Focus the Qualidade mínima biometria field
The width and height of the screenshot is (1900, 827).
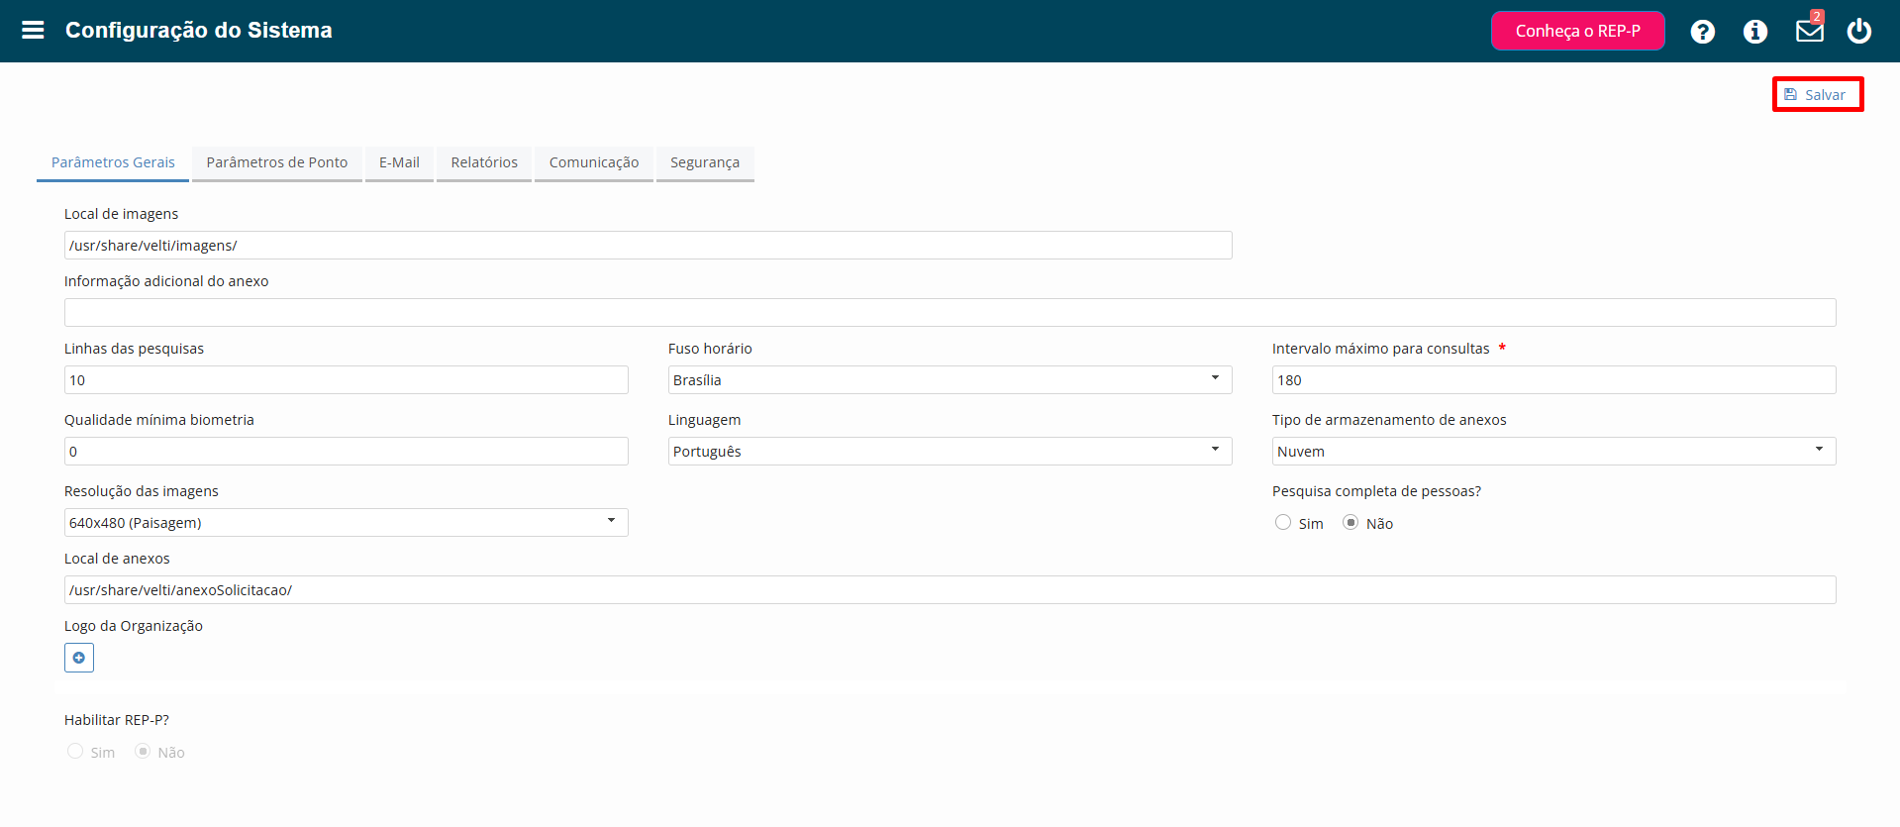346,452
